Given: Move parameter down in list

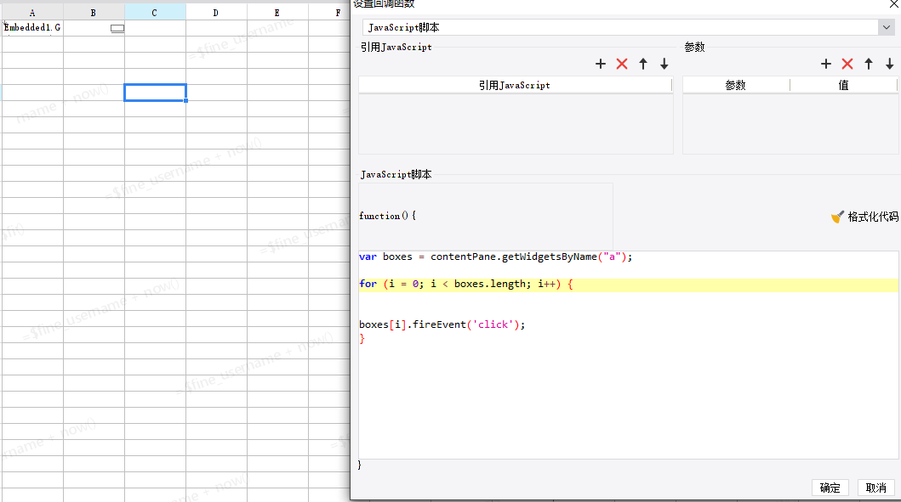Looking at the screenshot, I should pyautogui.click(x=889, y=64).
